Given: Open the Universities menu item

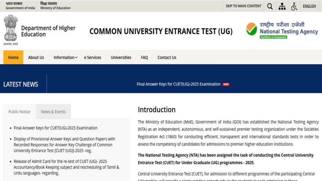Looking at the screenshot, I should point(121,58).
